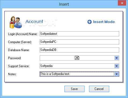Click the Notes text field

click(77, 74)
